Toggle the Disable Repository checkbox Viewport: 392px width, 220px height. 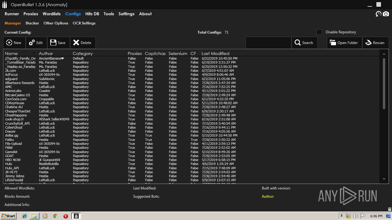(x=319, y=32)
